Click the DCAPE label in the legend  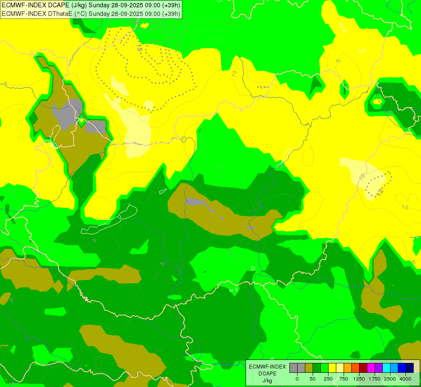pos(267,374)
